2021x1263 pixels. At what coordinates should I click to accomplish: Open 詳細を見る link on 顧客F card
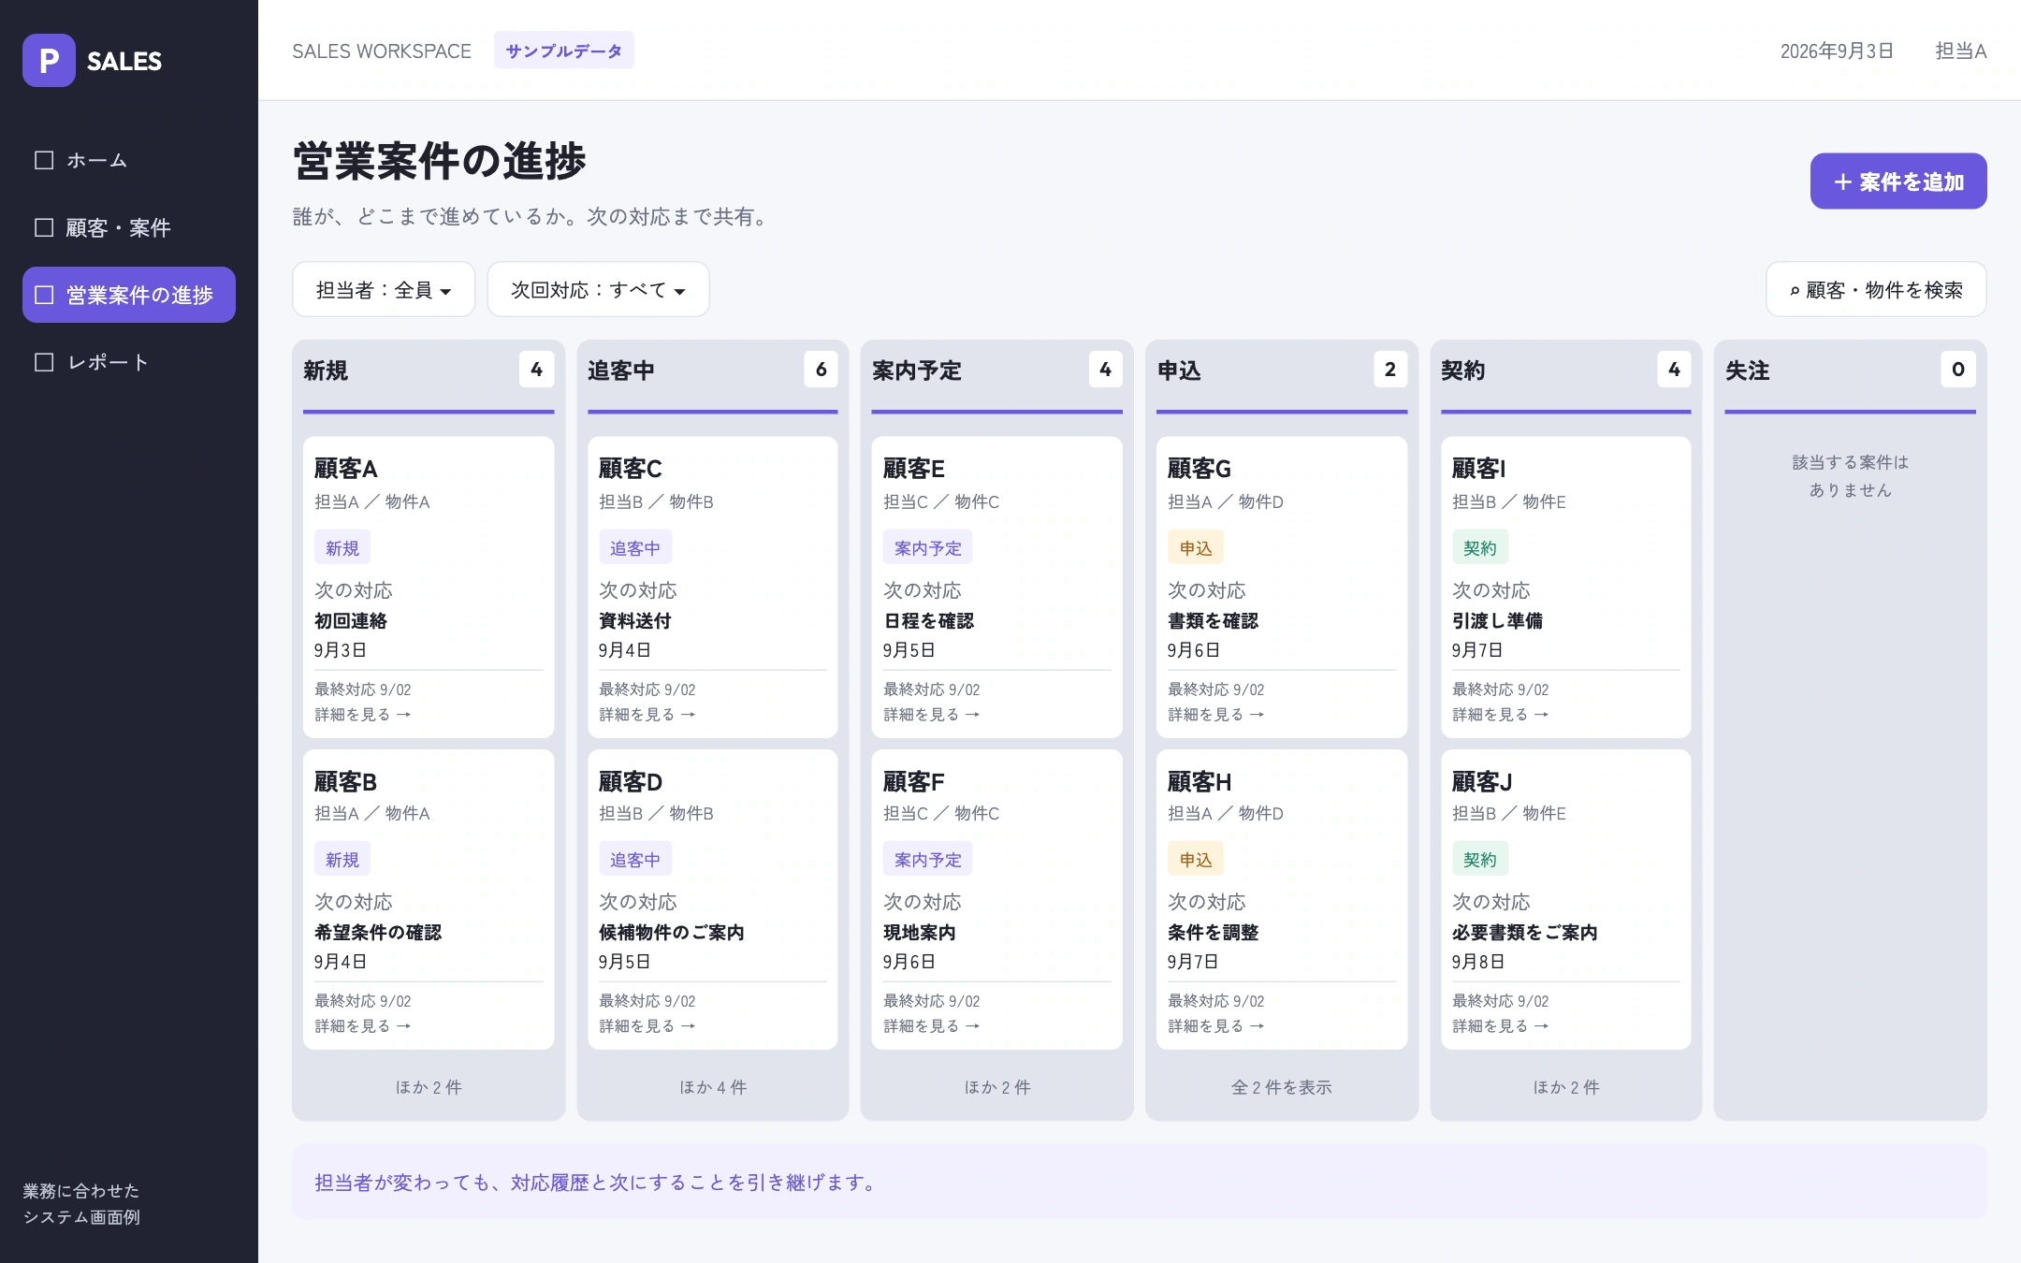pos(932,1026)
